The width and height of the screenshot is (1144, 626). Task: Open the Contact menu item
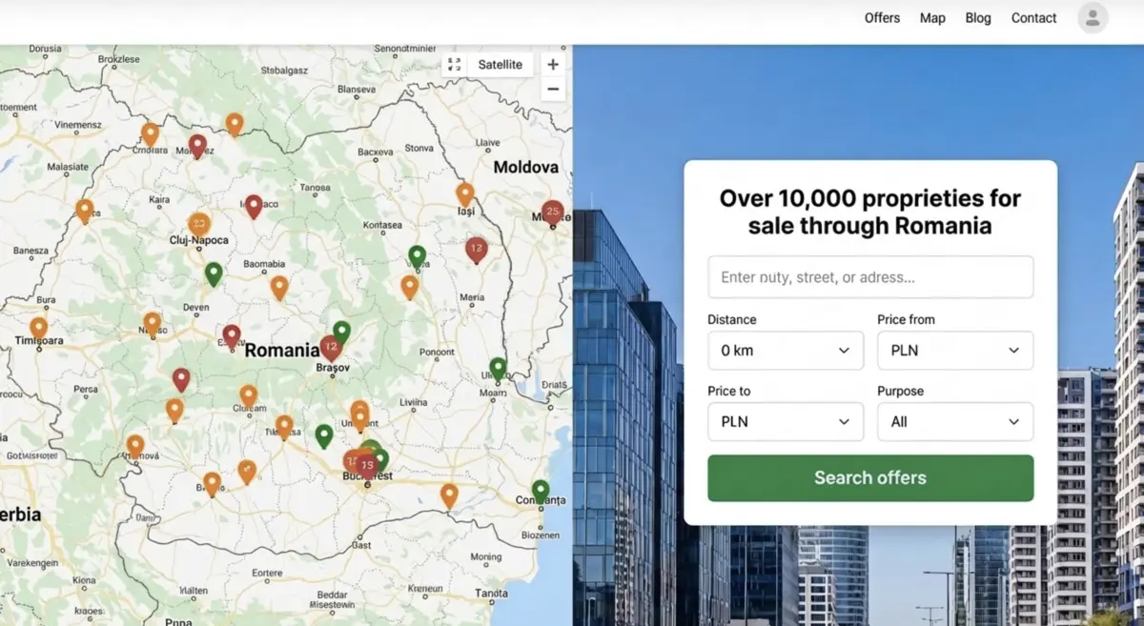tap(1033, 18)
